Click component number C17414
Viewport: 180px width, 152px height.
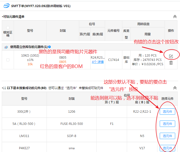click(113, 60)
